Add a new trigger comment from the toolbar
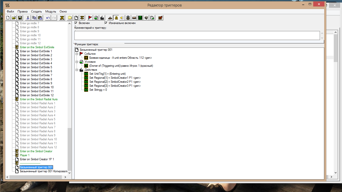The image size is (342, 192). (x=82, y=17)
